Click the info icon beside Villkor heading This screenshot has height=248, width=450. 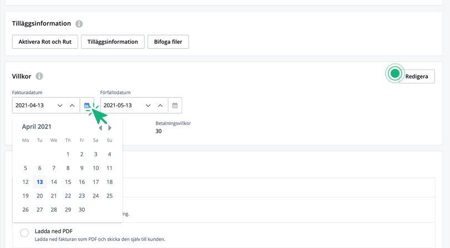pos(39,76)
